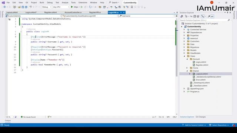Click Sync with Active Document icon
This screenshot has height=133, width=237.
(191, 16)
